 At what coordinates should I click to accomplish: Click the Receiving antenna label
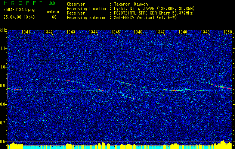(x=86, y=18)
